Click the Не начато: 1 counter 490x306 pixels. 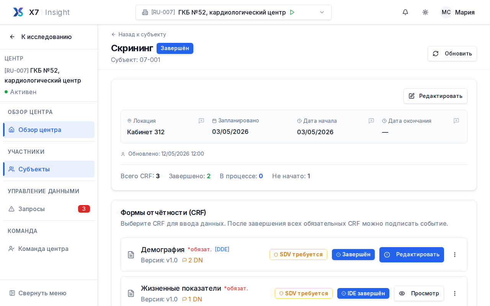291,176
